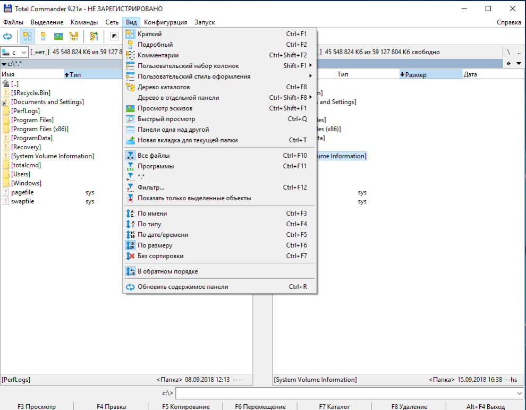Viewport: 526px width, 410px height.
Task: Select [totalcmd] folder in left panel
Action: point(26,165)
